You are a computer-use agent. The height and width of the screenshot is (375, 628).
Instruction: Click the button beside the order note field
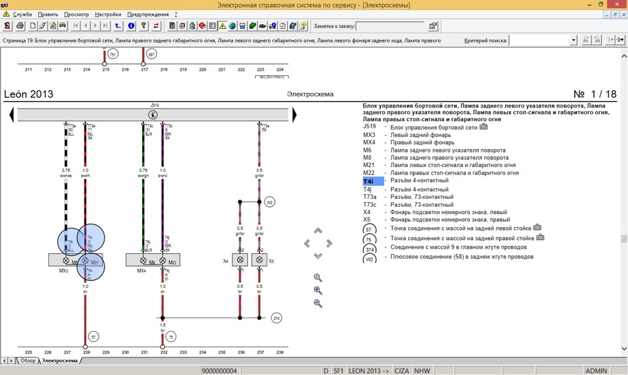[432, 26]
